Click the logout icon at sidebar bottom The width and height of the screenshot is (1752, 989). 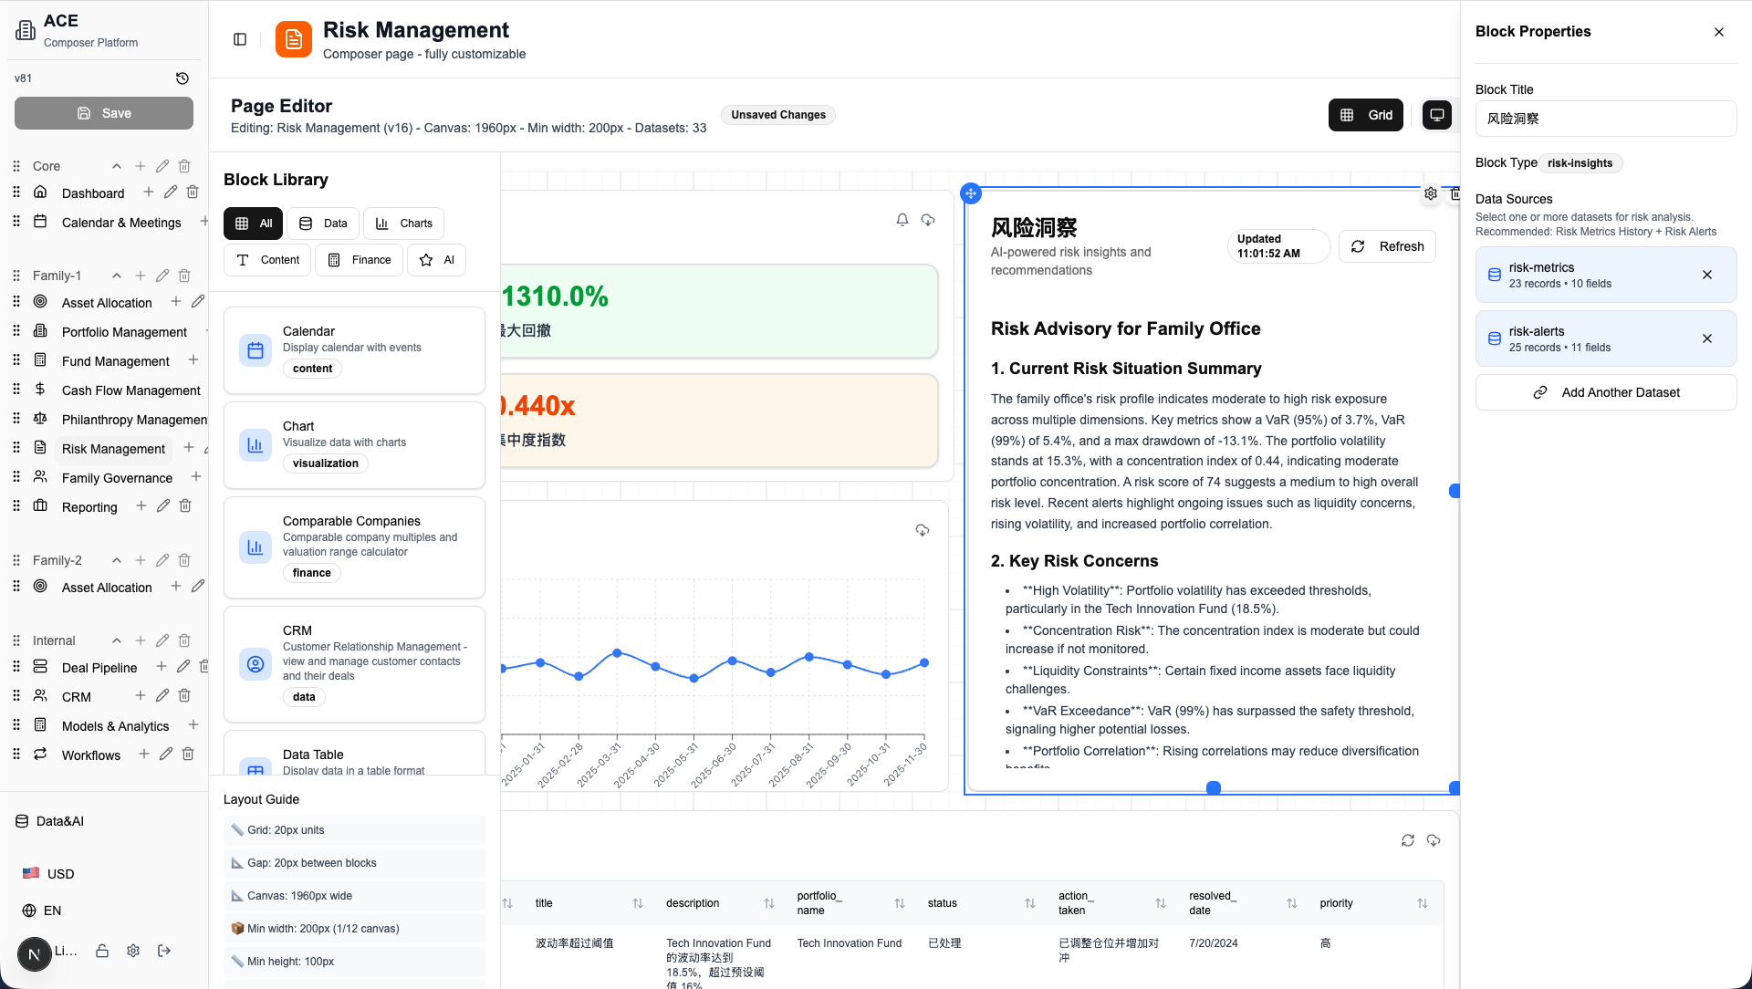point(164,951)
